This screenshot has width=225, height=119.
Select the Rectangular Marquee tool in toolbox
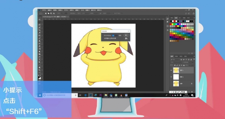click(x=40, y=22)
